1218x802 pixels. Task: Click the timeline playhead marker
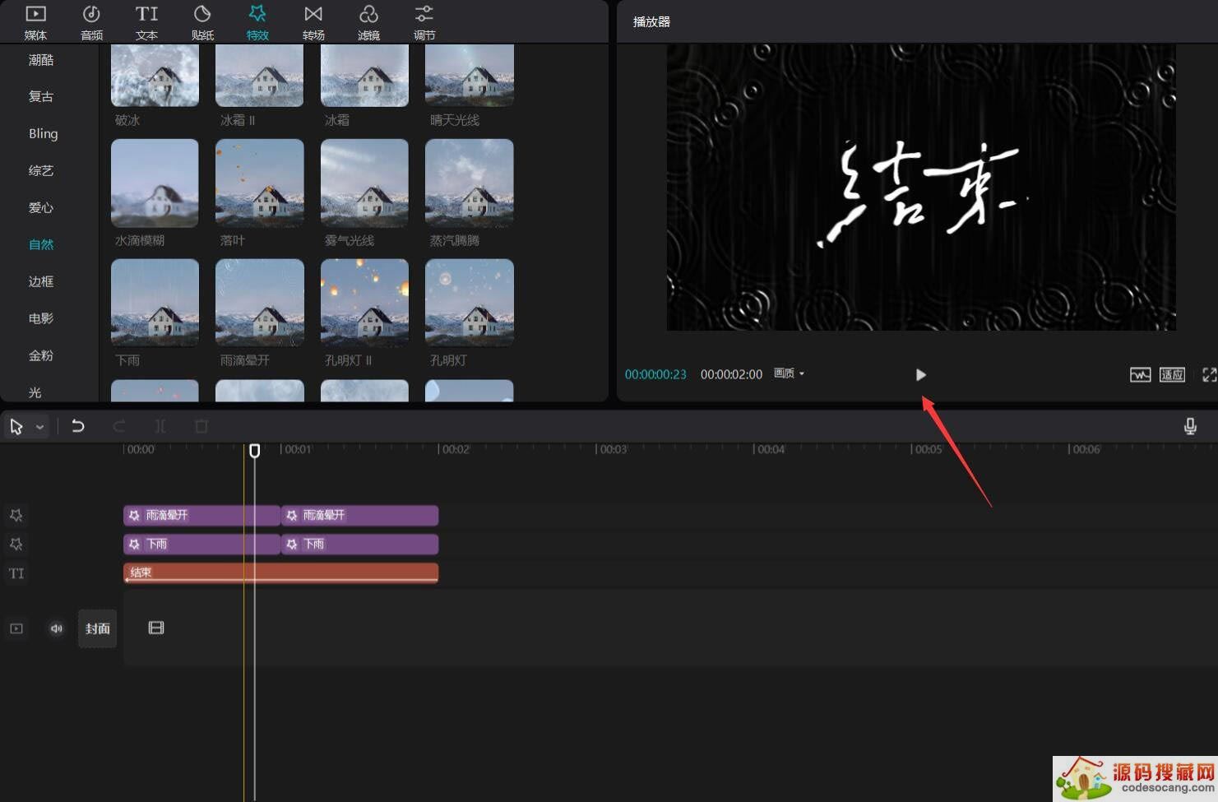tap(255, 451)
